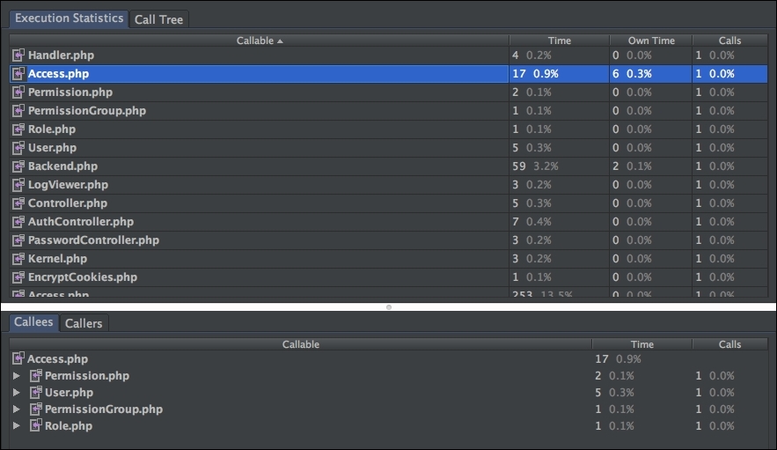Click the Access.php icon in Callees panel

click(x=18, y=358)
